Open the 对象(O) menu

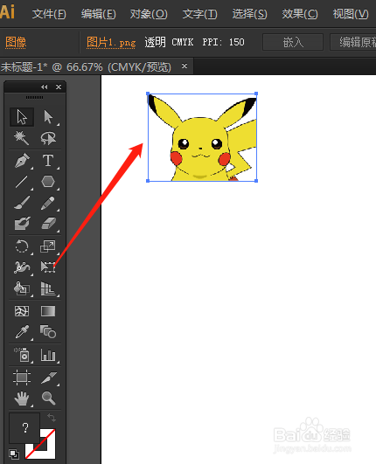pyautogui.click(x=149, y=14)
